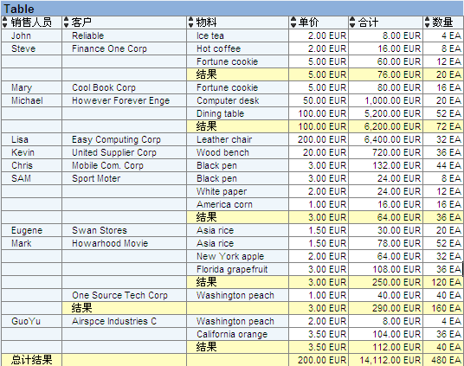Click 结果 subtotal label in customer column
The image size is (464, 366).
(81, 308)
